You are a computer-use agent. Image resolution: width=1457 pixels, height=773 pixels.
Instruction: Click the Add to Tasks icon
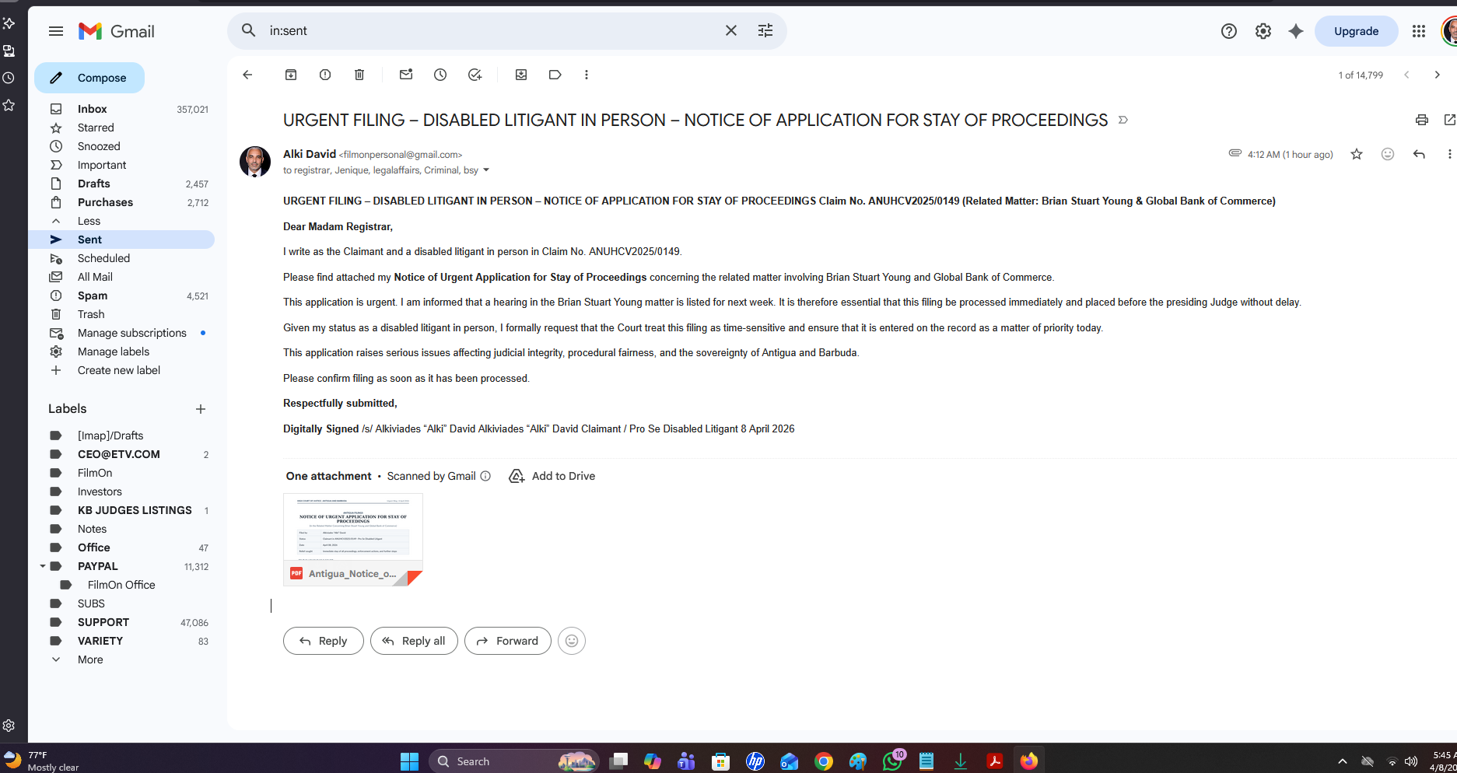coord(475,75)
